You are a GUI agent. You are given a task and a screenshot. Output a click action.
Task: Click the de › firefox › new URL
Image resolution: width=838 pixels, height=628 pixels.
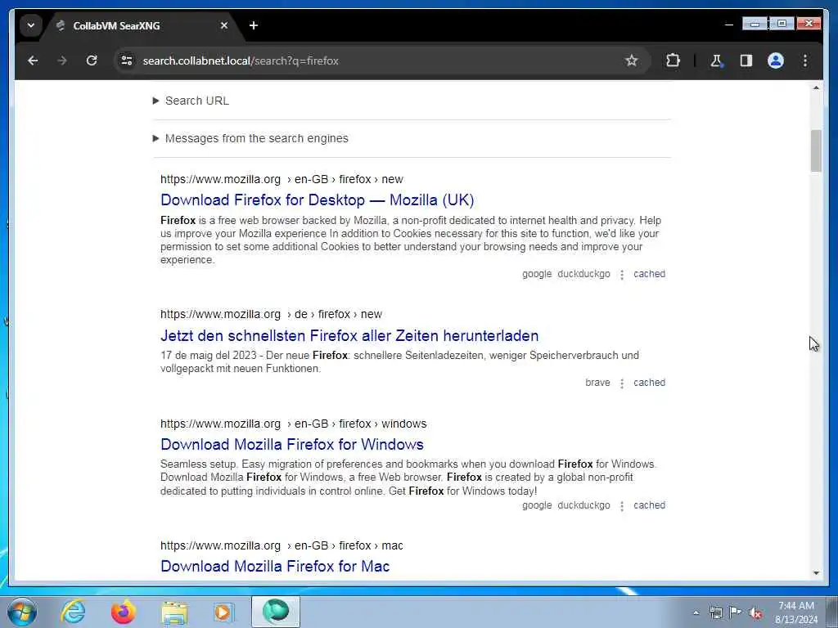click(x=271, y=315)
